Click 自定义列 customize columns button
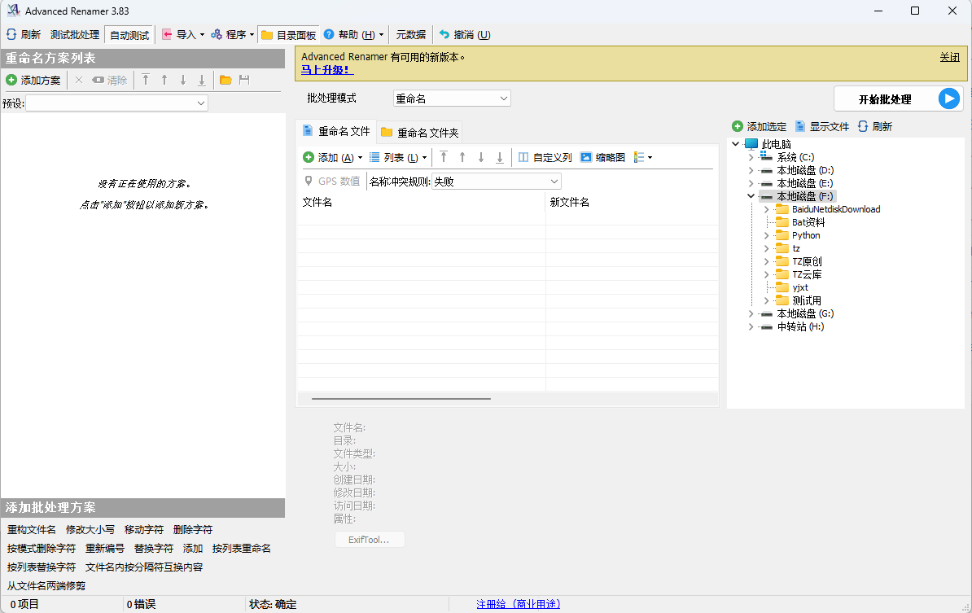This screenshot has width=972, height=613. pos(545,157)
